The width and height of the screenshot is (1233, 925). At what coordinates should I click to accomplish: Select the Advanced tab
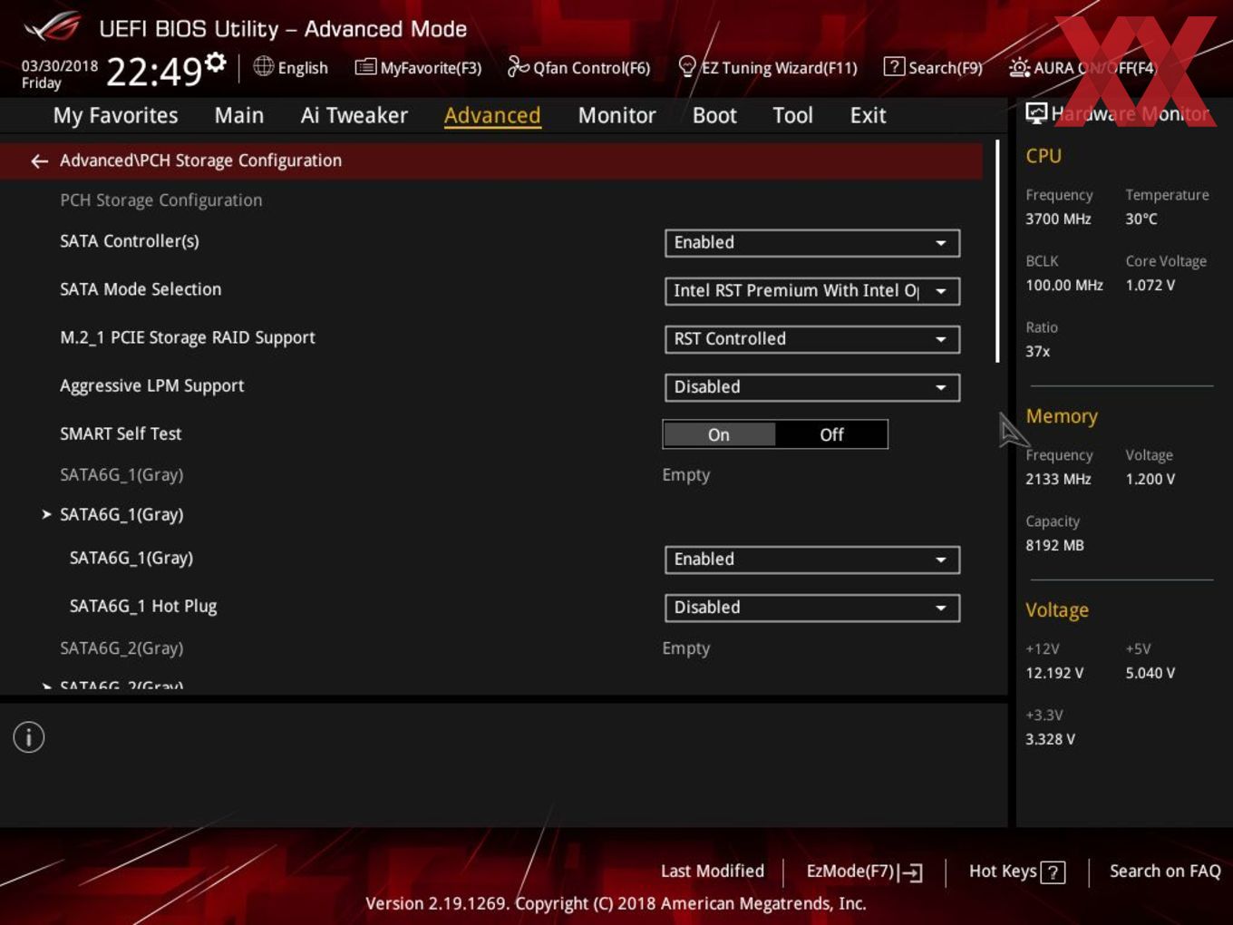(492, 115)
